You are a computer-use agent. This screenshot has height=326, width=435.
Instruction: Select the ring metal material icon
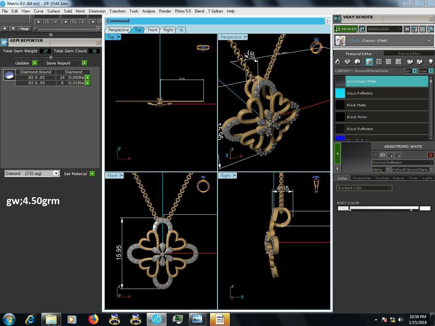tap(337, 61)
